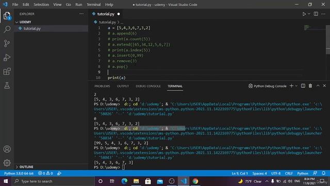The height and width of the screenshot is (186, 330).
Task: Open Microsoft Edge from taskbar
Action: pyautogui.click(x=124, y=181)
